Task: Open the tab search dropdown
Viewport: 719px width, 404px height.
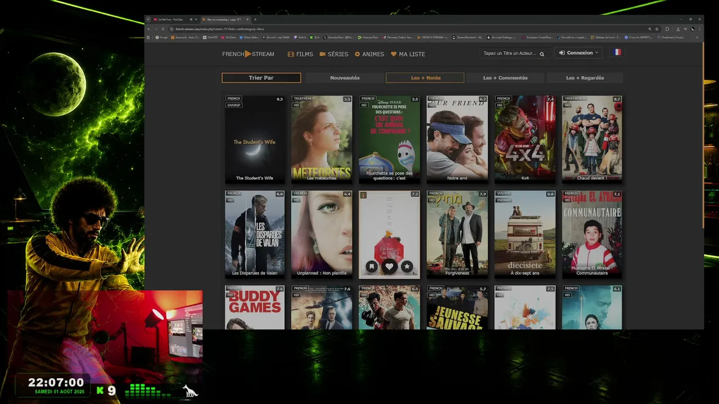Action: (149, 20)
